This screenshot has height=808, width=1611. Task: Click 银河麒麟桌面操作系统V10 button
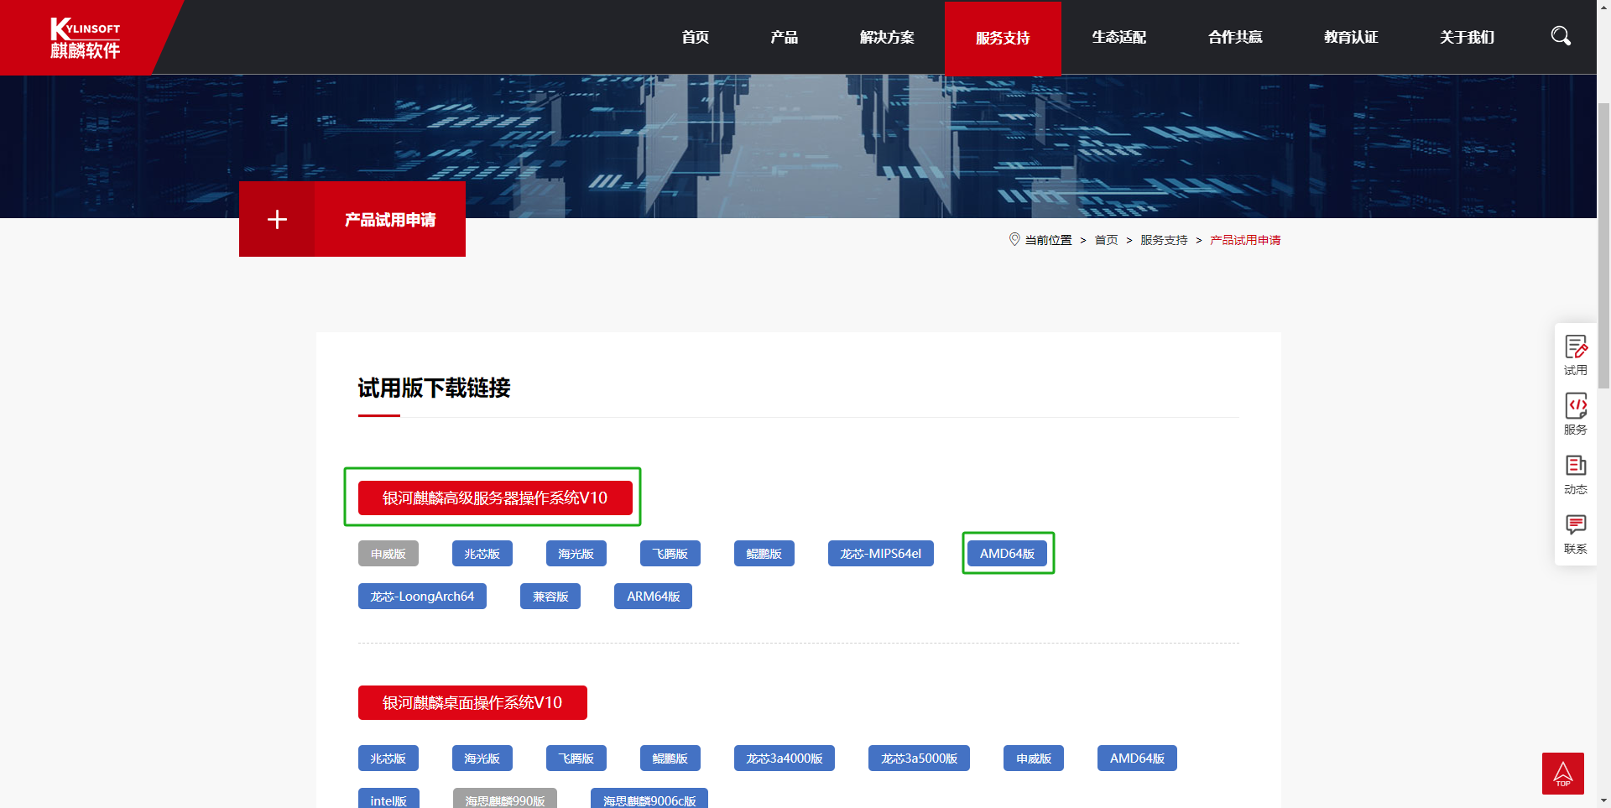point(472,702)
